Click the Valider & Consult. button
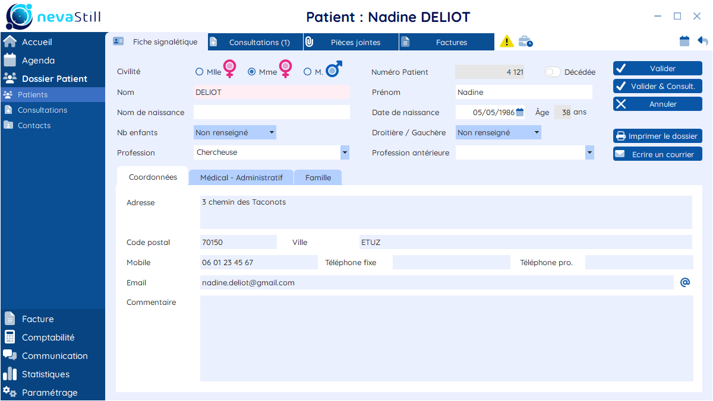The height and width of the screenshot is (401, 713). [x=657, y=86]
